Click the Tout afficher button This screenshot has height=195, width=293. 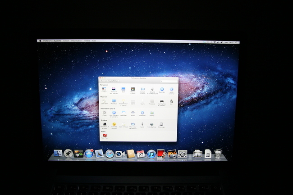pyautogui.click(x=113, y=81)
